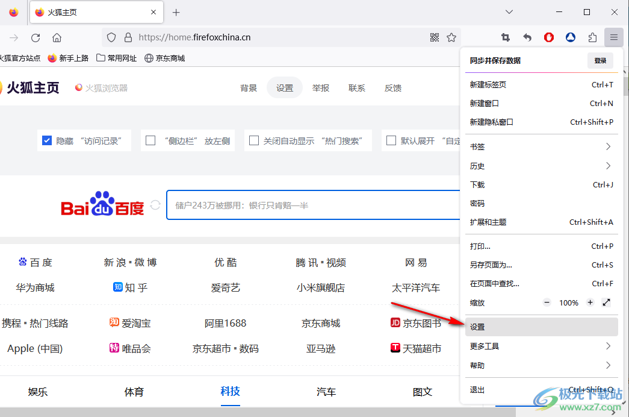Click the 联系 header link
Image resolution: width=629 pixels, height=417 pixels.
point(356,87)
